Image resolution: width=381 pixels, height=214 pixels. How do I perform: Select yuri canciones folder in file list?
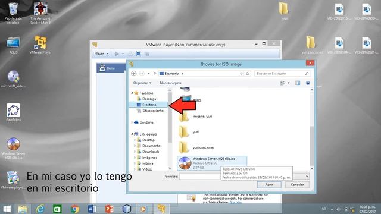tap(196, 147)
